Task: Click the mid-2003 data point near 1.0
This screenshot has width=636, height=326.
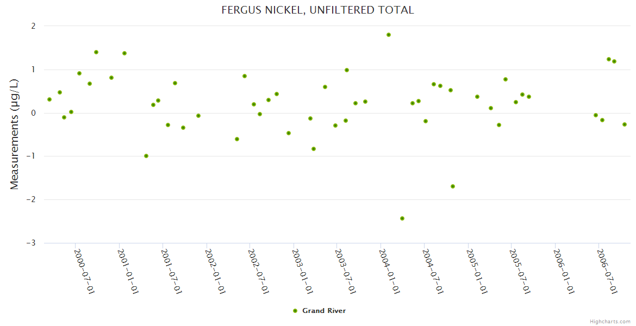Action: [x=347, y=70]
